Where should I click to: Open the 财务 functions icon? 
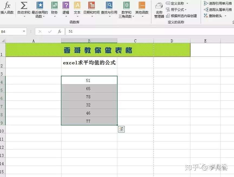[54, 5]
